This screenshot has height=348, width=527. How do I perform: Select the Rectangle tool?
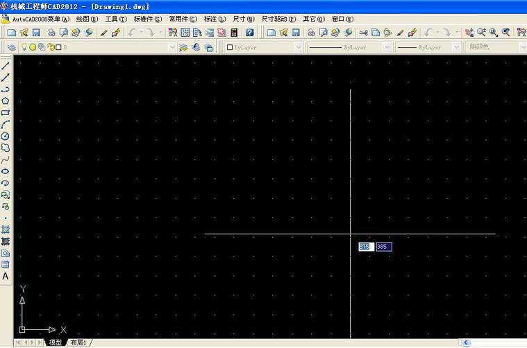(6, 113)
